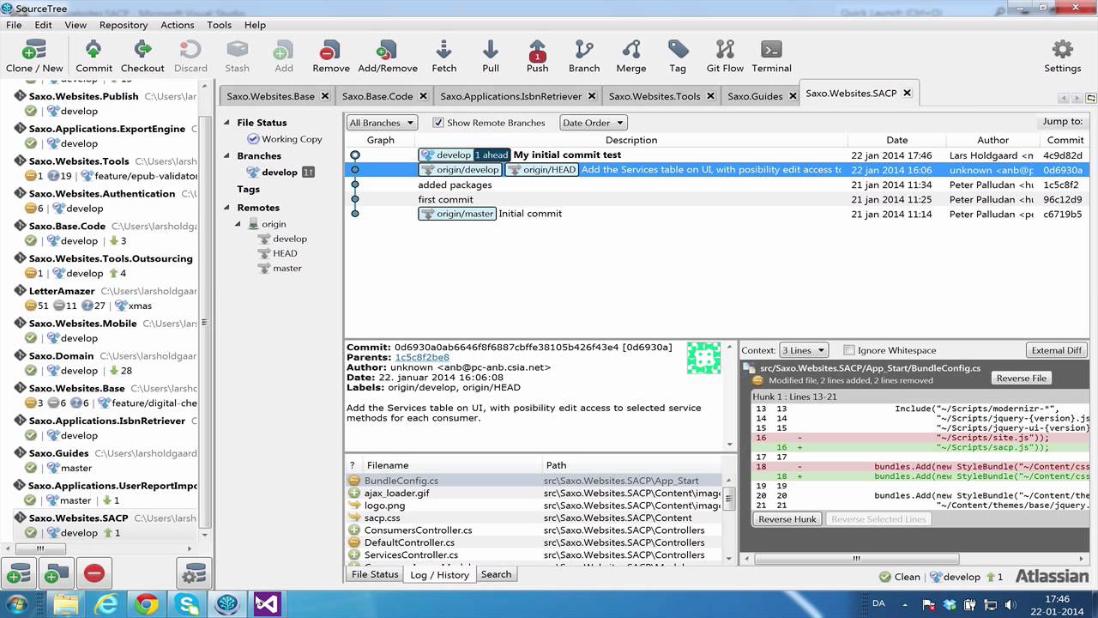
Task: Open the Terminal from toolbar
Action: tap(771, 56)
